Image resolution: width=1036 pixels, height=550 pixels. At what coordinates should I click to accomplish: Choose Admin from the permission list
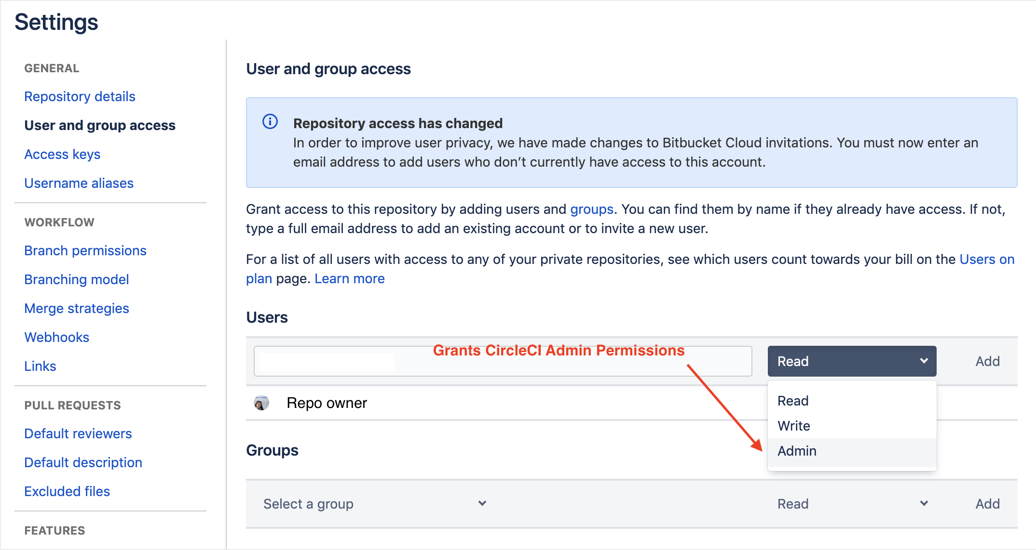click(x=797, y=451)
